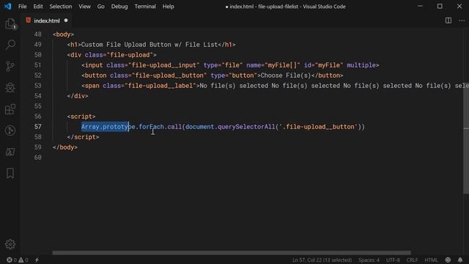Screen dimensions: 469x264
Task: Click the closing </div> tag on line 54
Action: click(x=78, y=96)
